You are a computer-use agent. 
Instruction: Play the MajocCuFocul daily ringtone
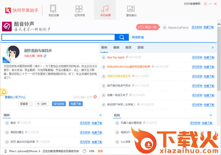point(164,27)
